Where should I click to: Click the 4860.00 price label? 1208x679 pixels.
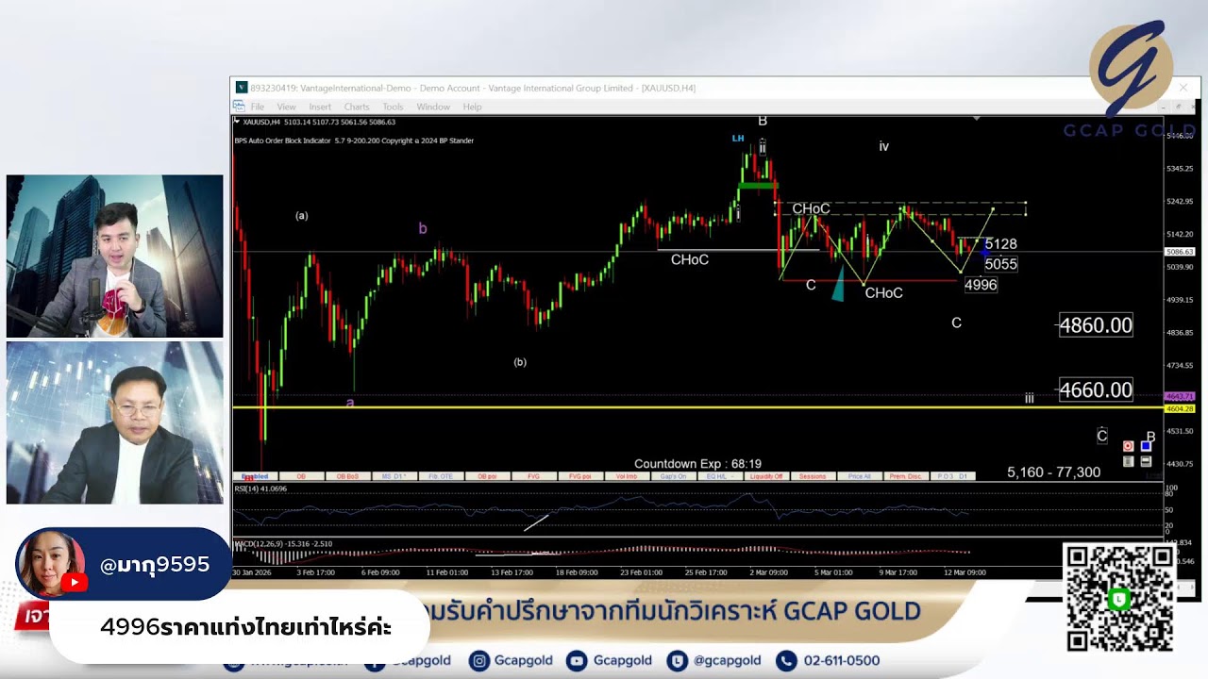click(x=1096, y=325)
